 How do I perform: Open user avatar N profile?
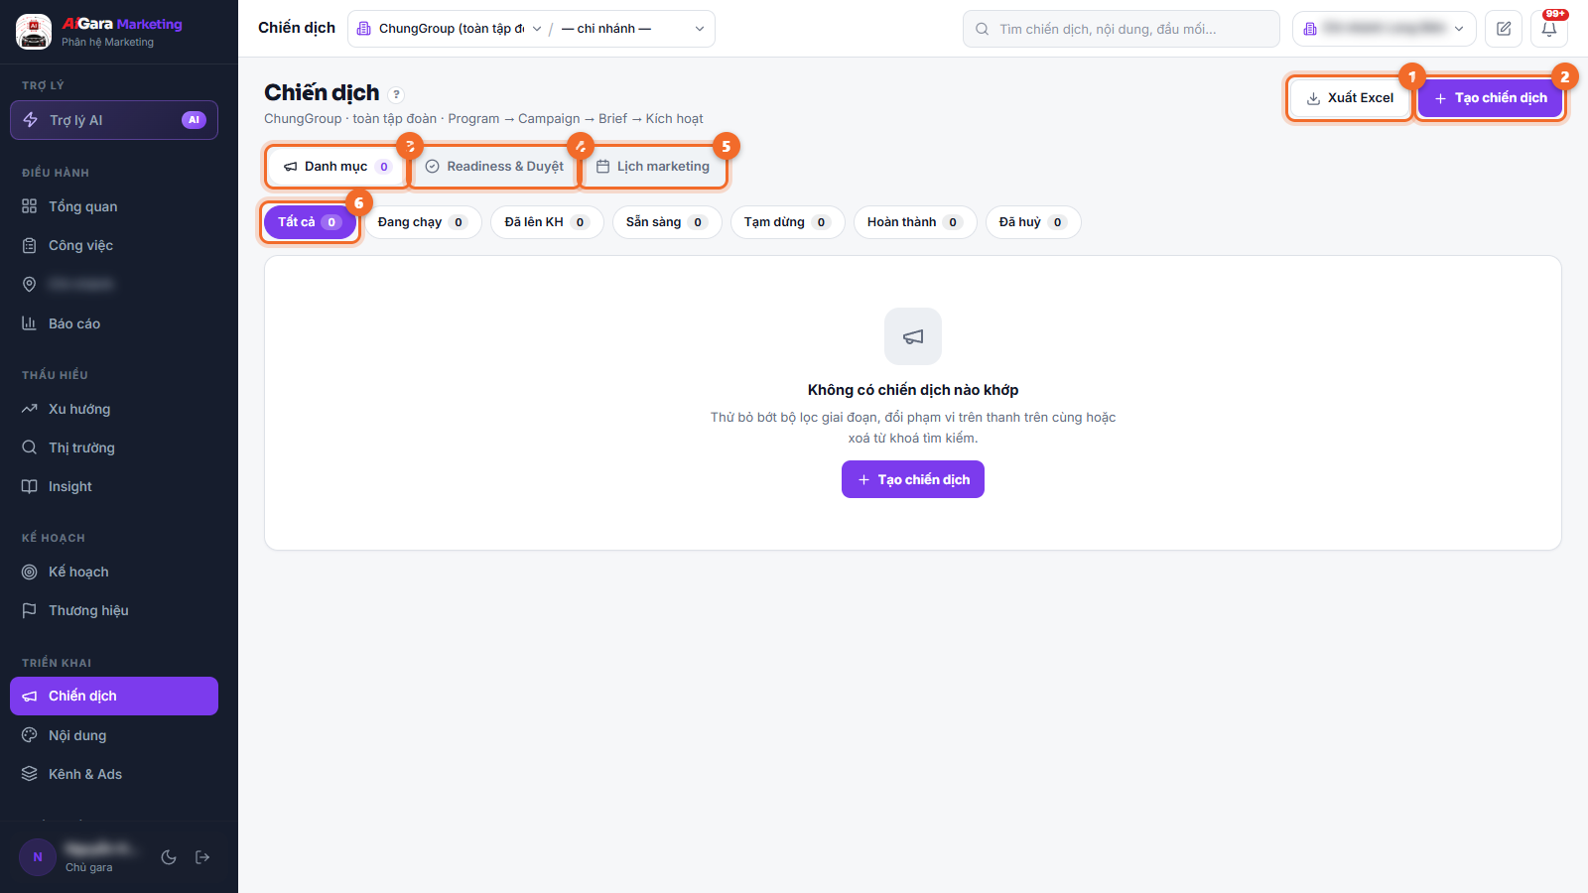pyautogui.click(x=38, y=857)
